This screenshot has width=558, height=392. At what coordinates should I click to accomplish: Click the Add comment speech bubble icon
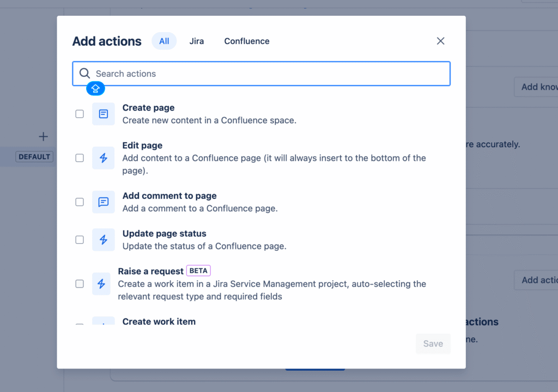tap(103, 202)
